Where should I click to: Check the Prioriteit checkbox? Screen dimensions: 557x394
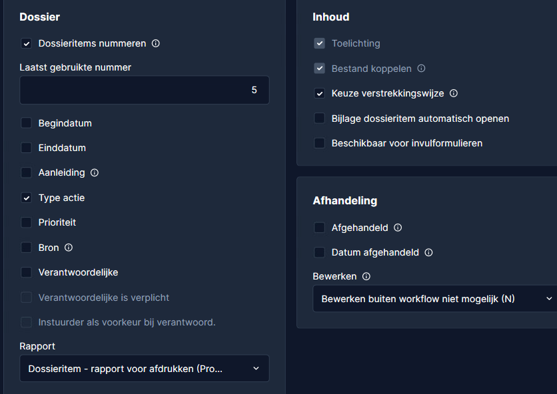(27, 222)
